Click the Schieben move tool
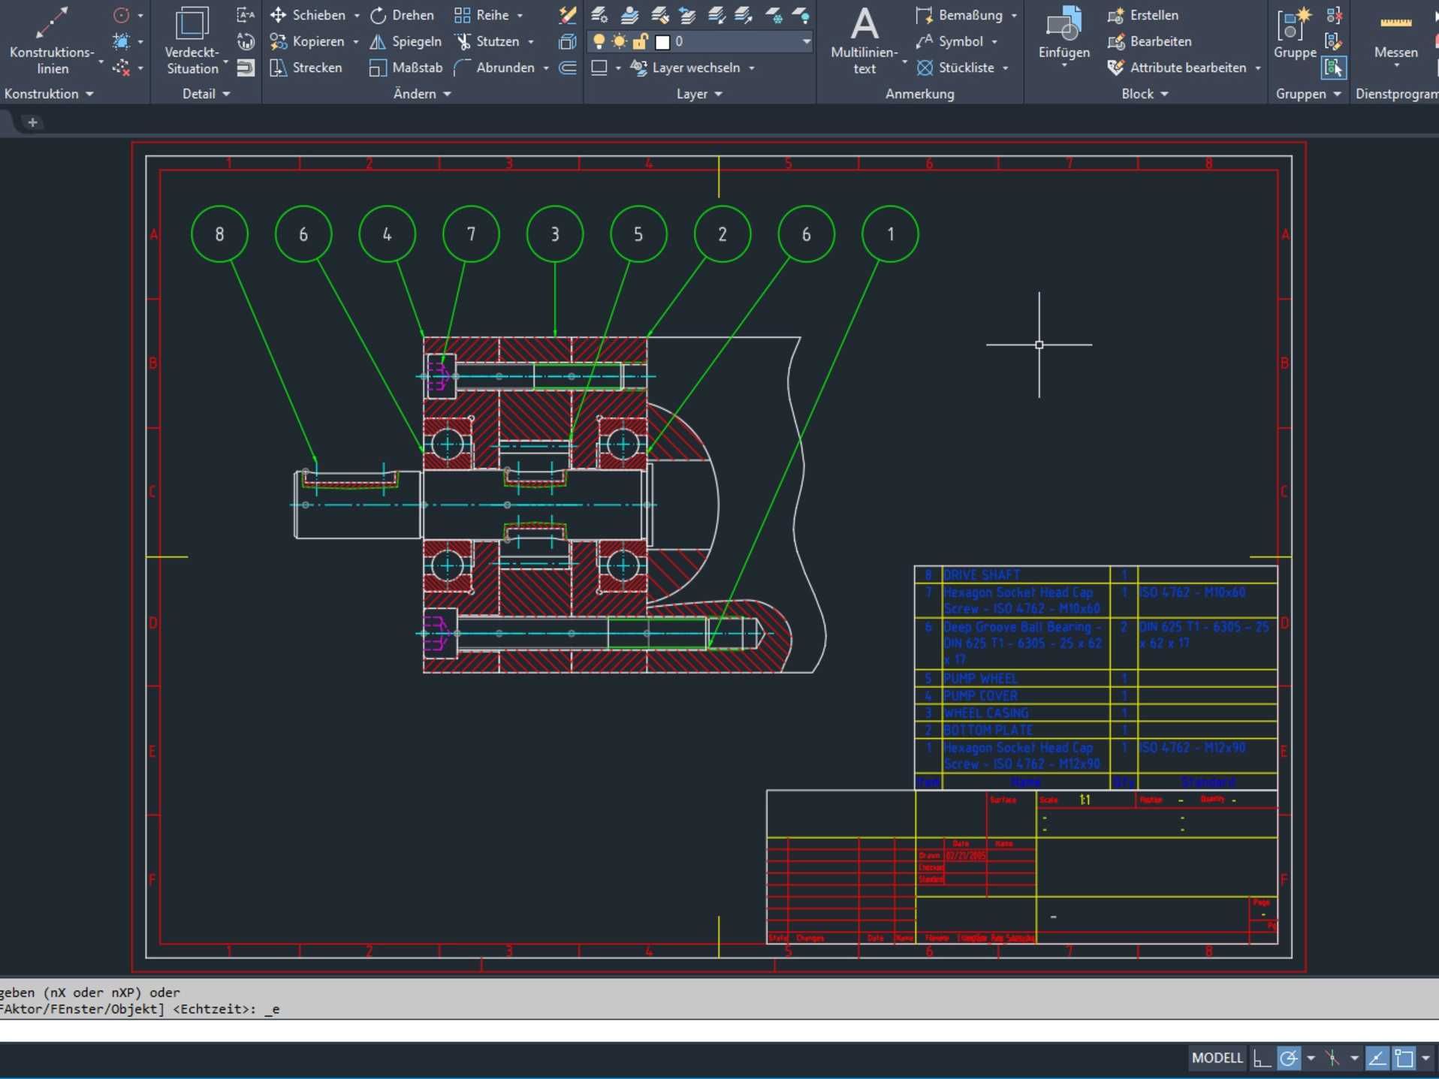 [309, 15]
